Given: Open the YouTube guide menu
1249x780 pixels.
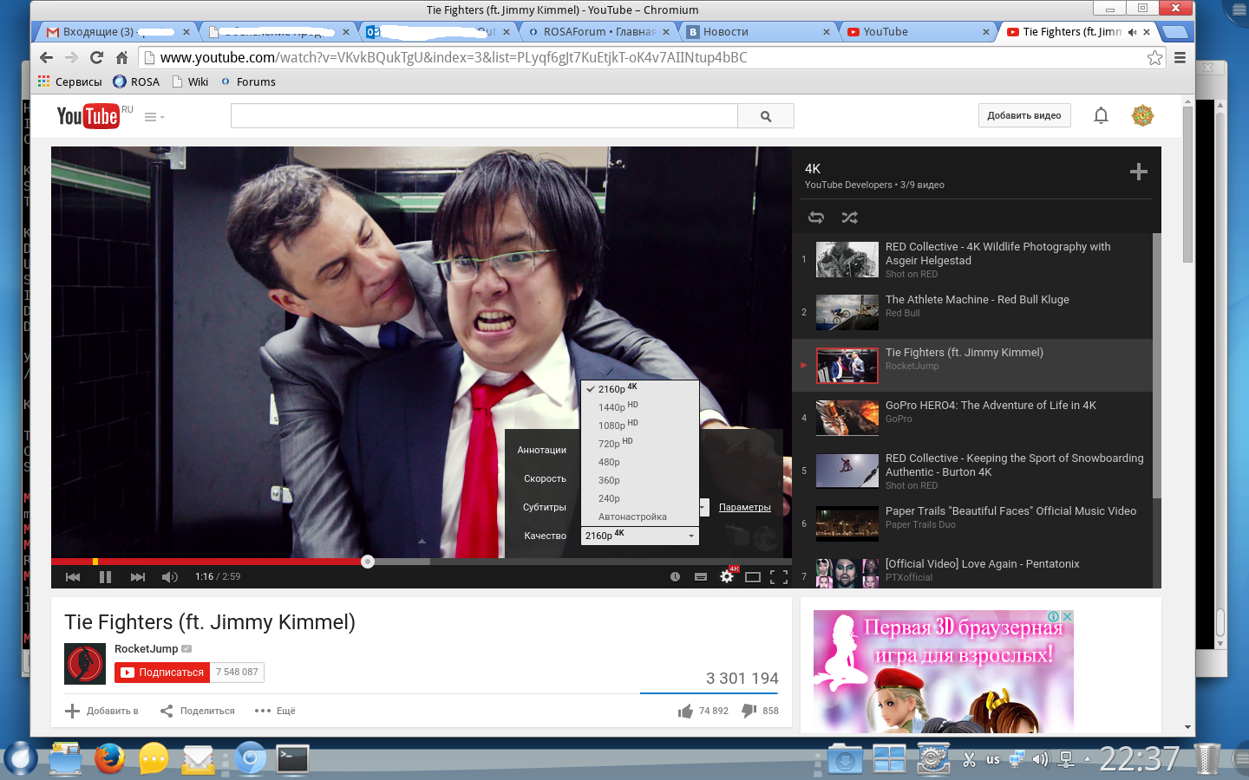Looking at the screenshot, I should pos(154,117).
